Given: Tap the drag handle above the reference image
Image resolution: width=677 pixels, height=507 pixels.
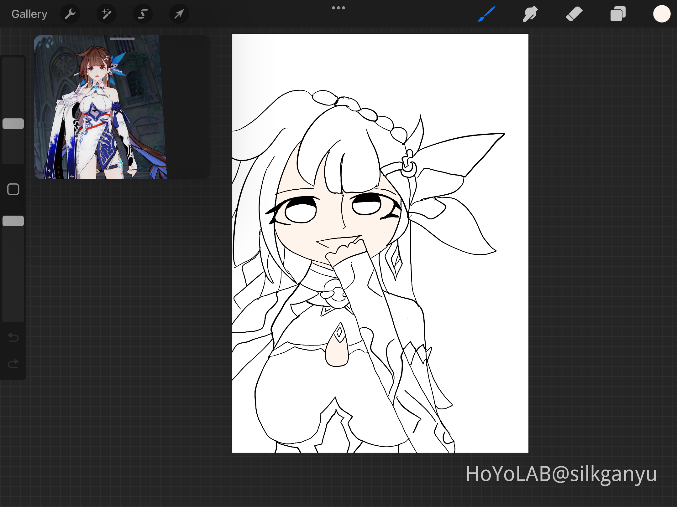Looking at the screenshot, I should pyautogui.click(x=122, y=38).
